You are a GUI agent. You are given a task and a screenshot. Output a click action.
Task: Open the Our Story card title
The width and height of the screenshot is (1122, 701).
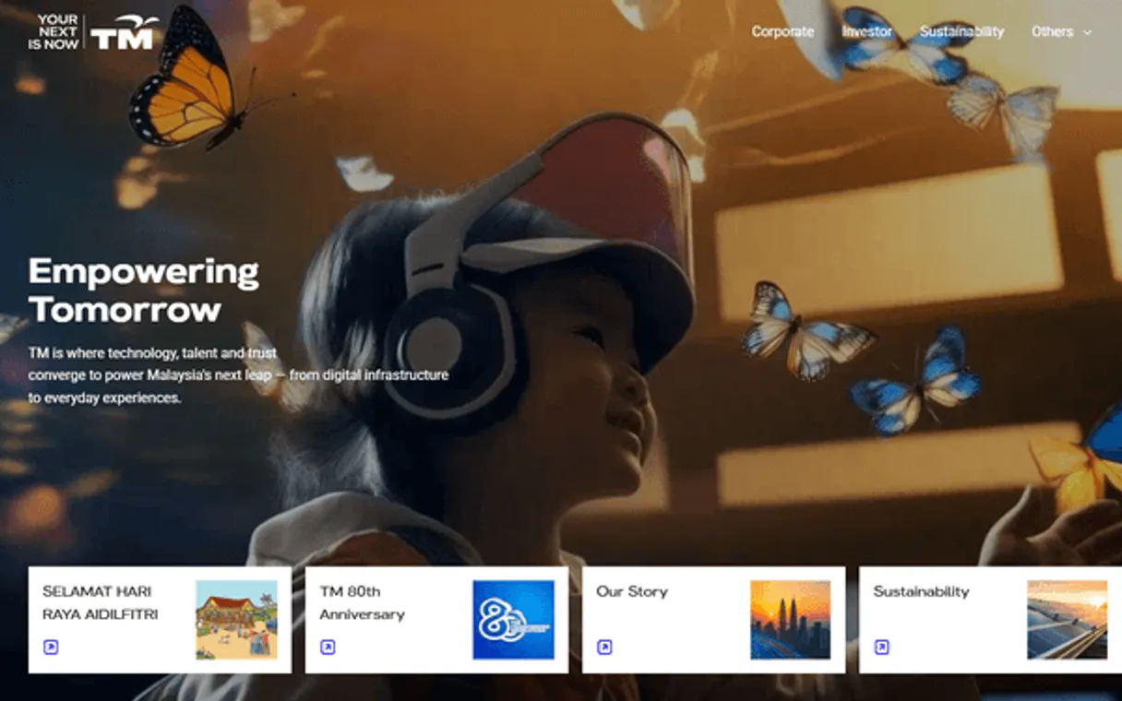(631, 591)
